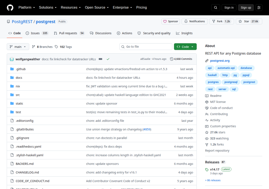Open the + 86 releases link
The width and height of the screenshot is (269, 189).
coord(213,180)
